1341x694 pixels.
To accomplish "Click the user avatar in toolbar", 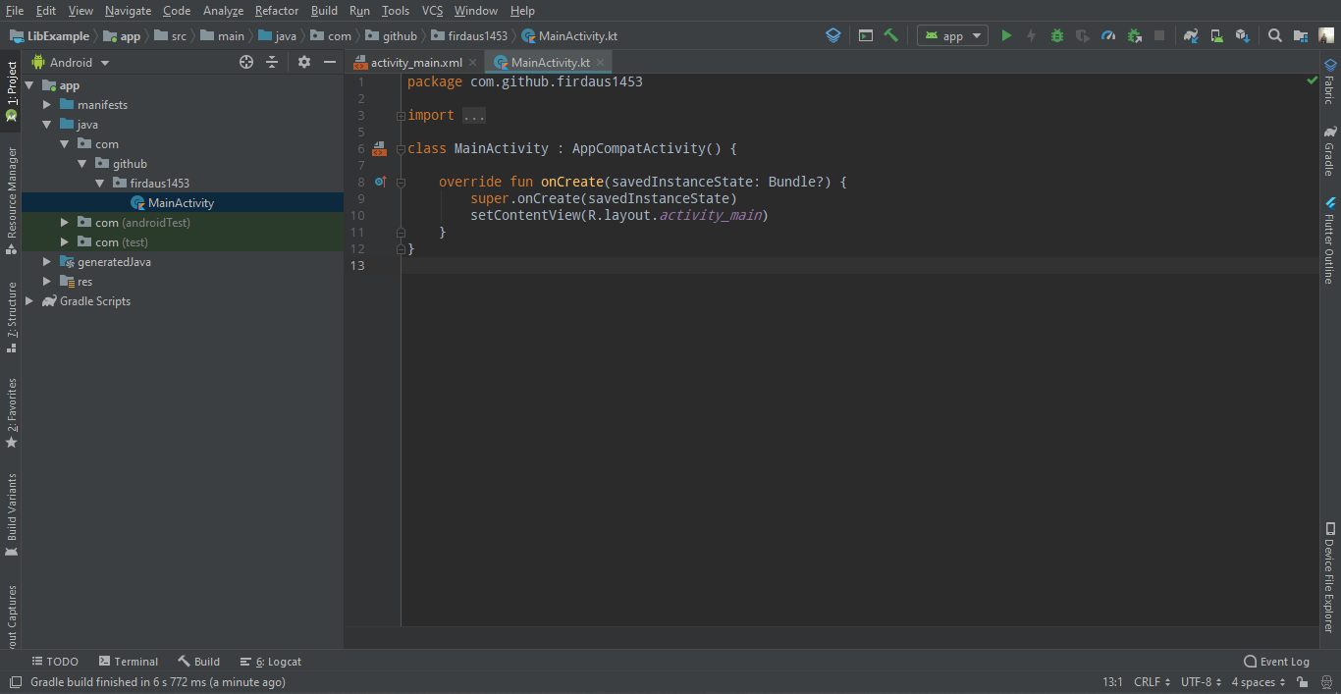I will coord(1326,35).
